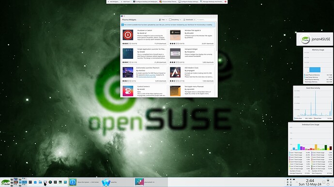Switch to the About this System Info Center window
Image resolution: width=334 pixels, height=187 pixels.
pyautogui.click(x=84, y=182)
